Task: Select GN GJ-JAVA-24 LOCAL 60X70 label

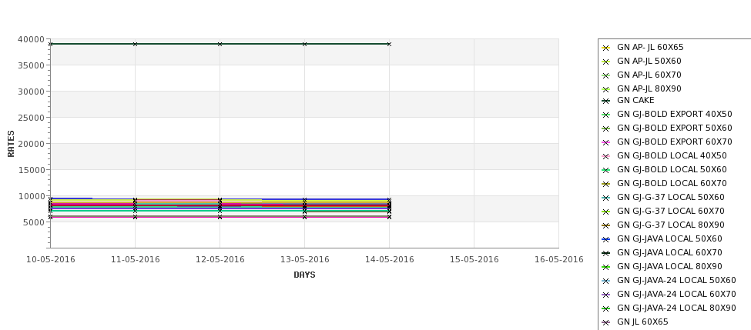Action: click(676, 295)
